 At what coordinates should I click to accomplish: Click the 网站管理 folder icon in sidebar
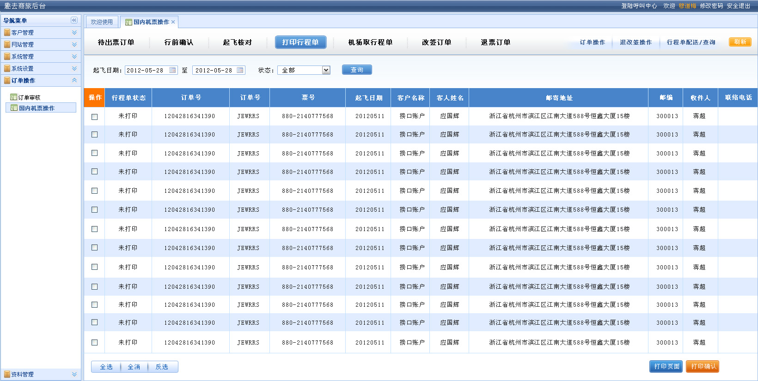(7, 45)
